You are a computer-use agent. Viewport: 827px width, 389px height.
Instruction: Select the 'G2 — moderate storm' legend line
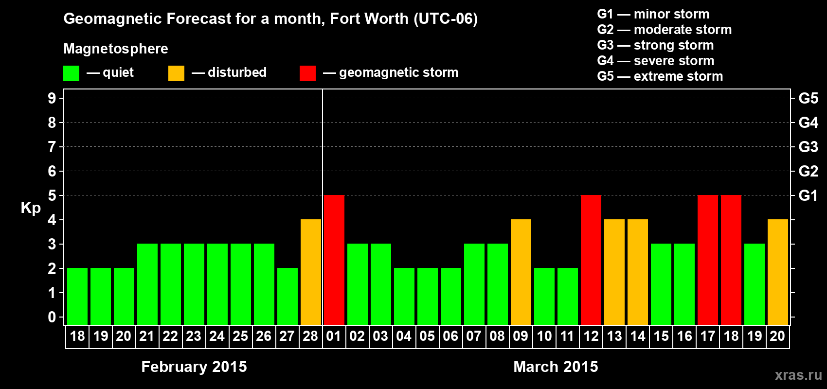point(664,30)
